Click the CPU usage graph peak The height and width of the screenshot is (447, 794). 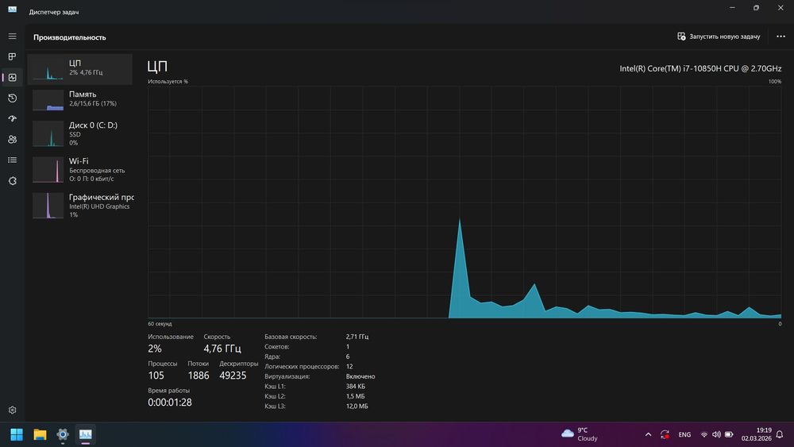(x=459, y=220)
